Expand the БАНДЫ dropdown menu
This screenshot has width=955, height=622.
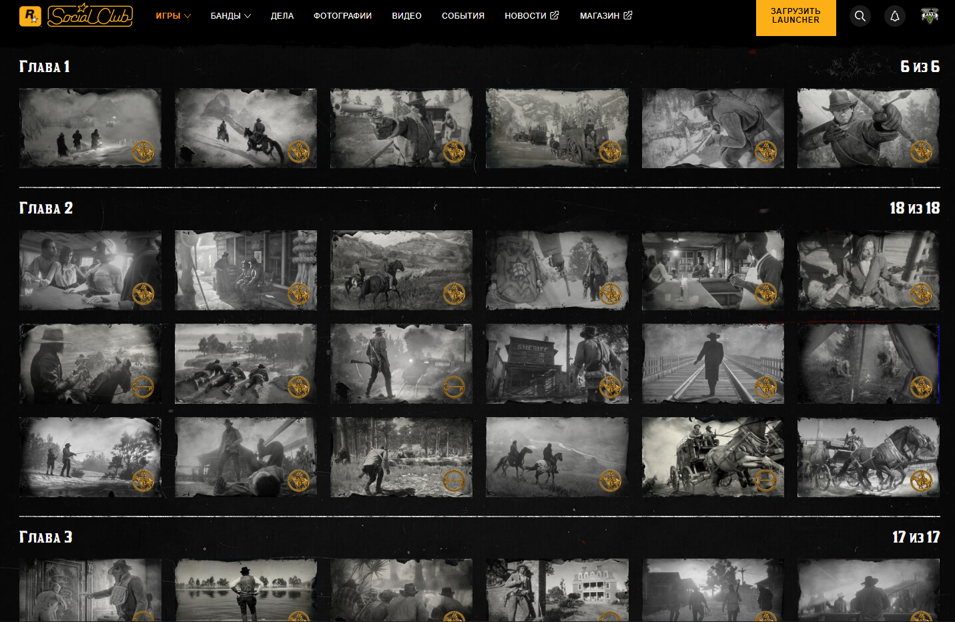point(230,16)
